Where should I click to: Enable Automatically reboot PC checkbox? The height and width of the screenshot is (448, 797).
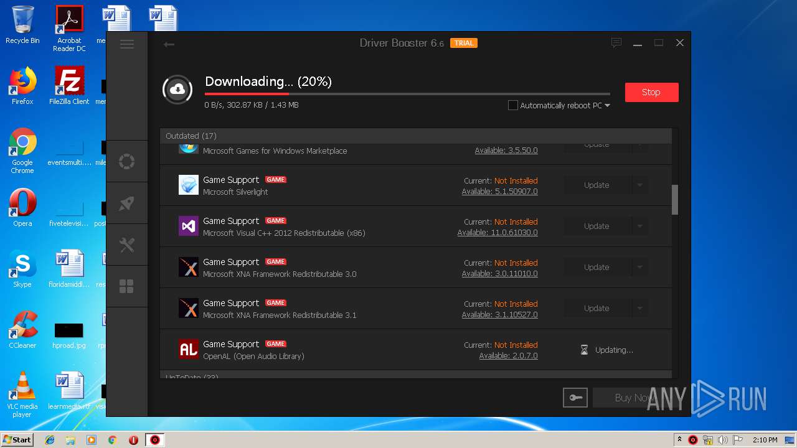(513, 105)
